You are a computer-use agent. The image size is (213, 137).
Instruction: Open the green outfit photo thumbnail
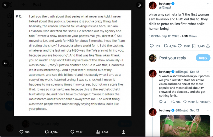(185, 126)
